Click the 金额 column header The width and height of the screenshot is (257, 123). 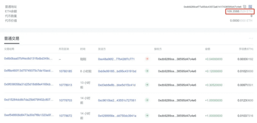[208, 49]
